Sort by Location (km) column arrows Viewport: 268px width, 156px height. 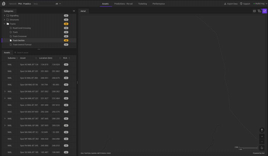click(60, 58)
